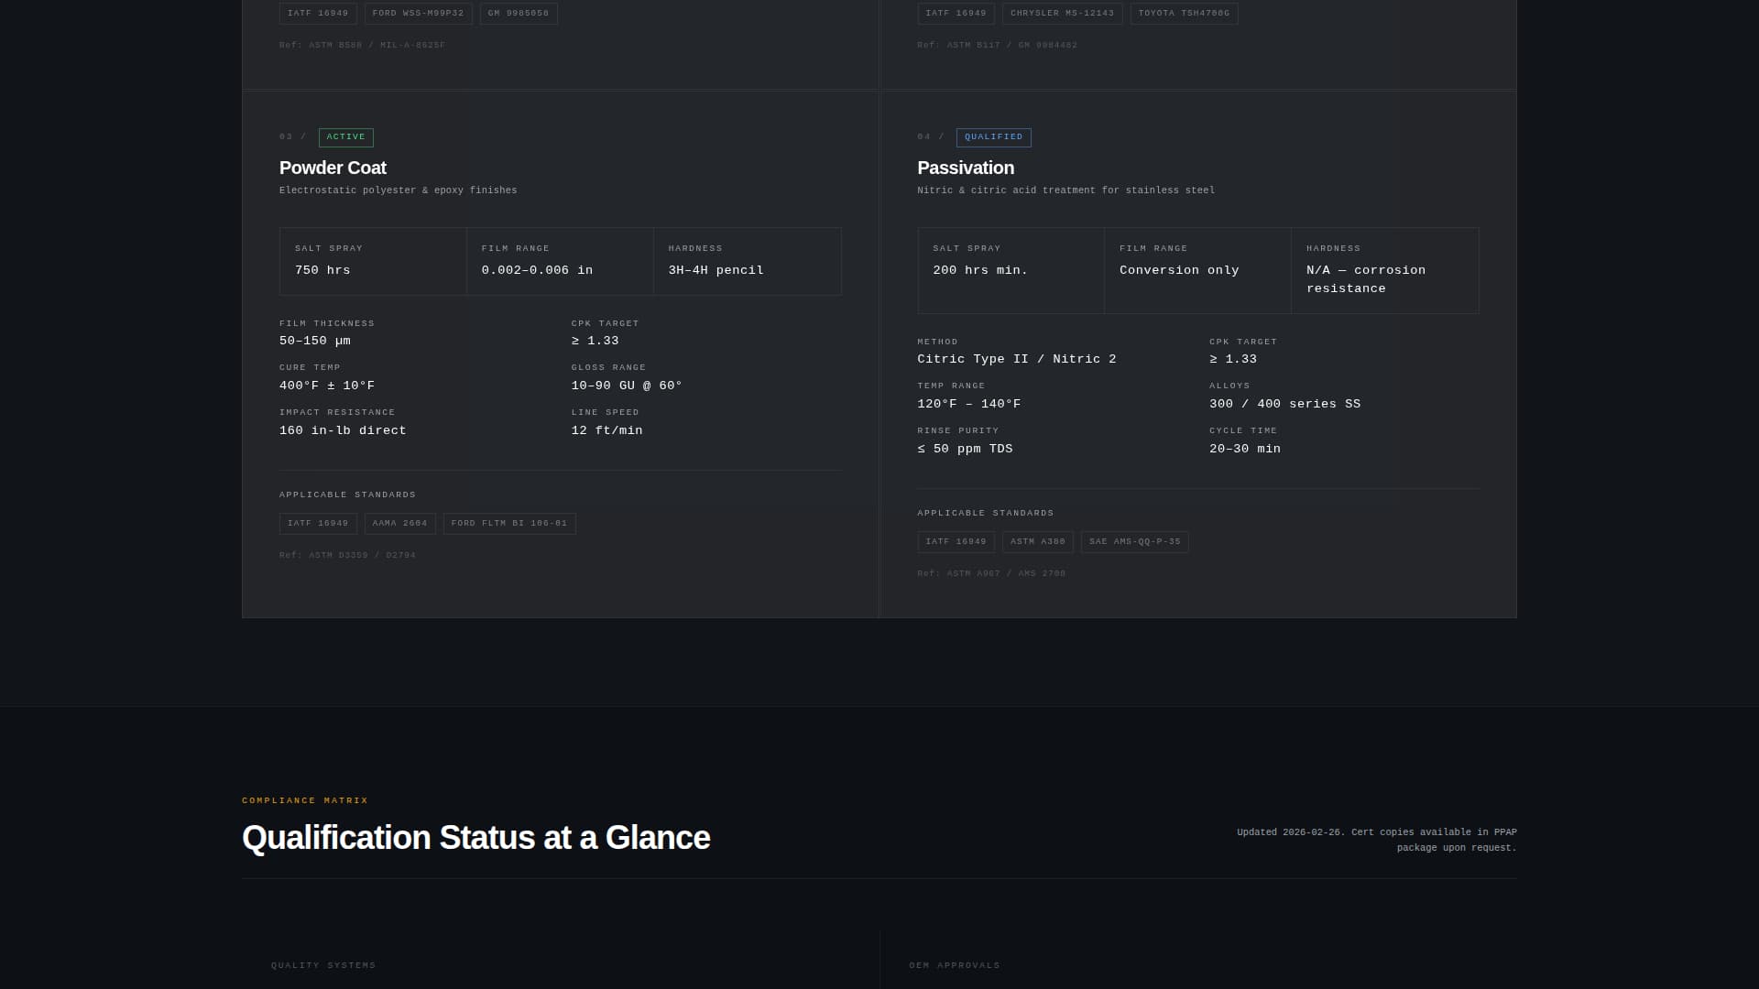1759x989 pixels.
Task: Select the ASTM A380 chip under Passivation
Action: (x=1037, y=541)
